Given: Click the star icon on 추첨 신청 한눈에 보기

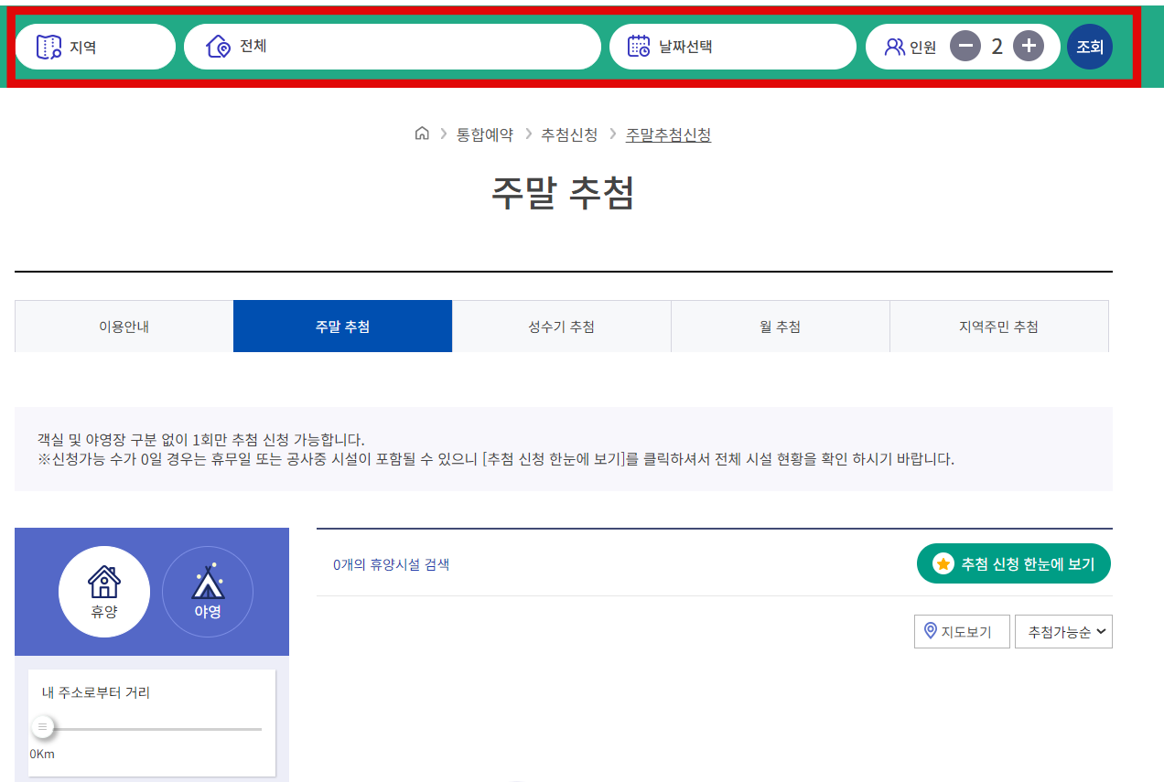Looking at the screenshot, I should coord(943,563).
